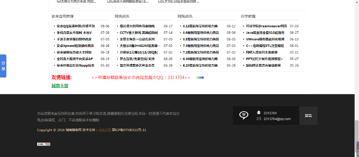359x157 pixels.
Task: Open the 安卓QQ装逼神器 article
Action: point(76,26)
